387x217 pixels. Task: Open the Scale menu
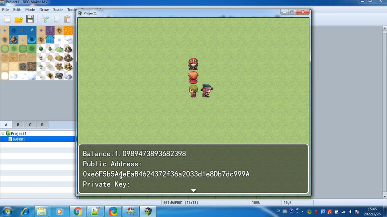click(x=58, y=10)
